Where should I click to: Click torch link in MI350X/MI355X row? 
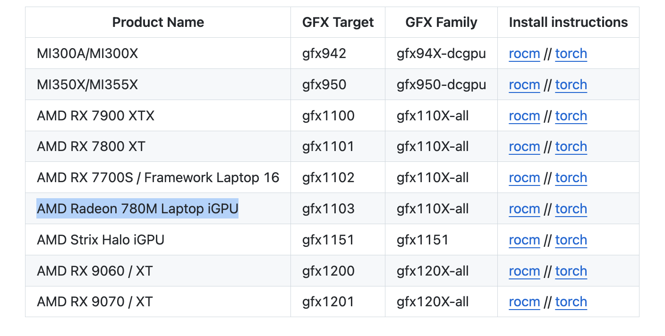coord(571,85)
